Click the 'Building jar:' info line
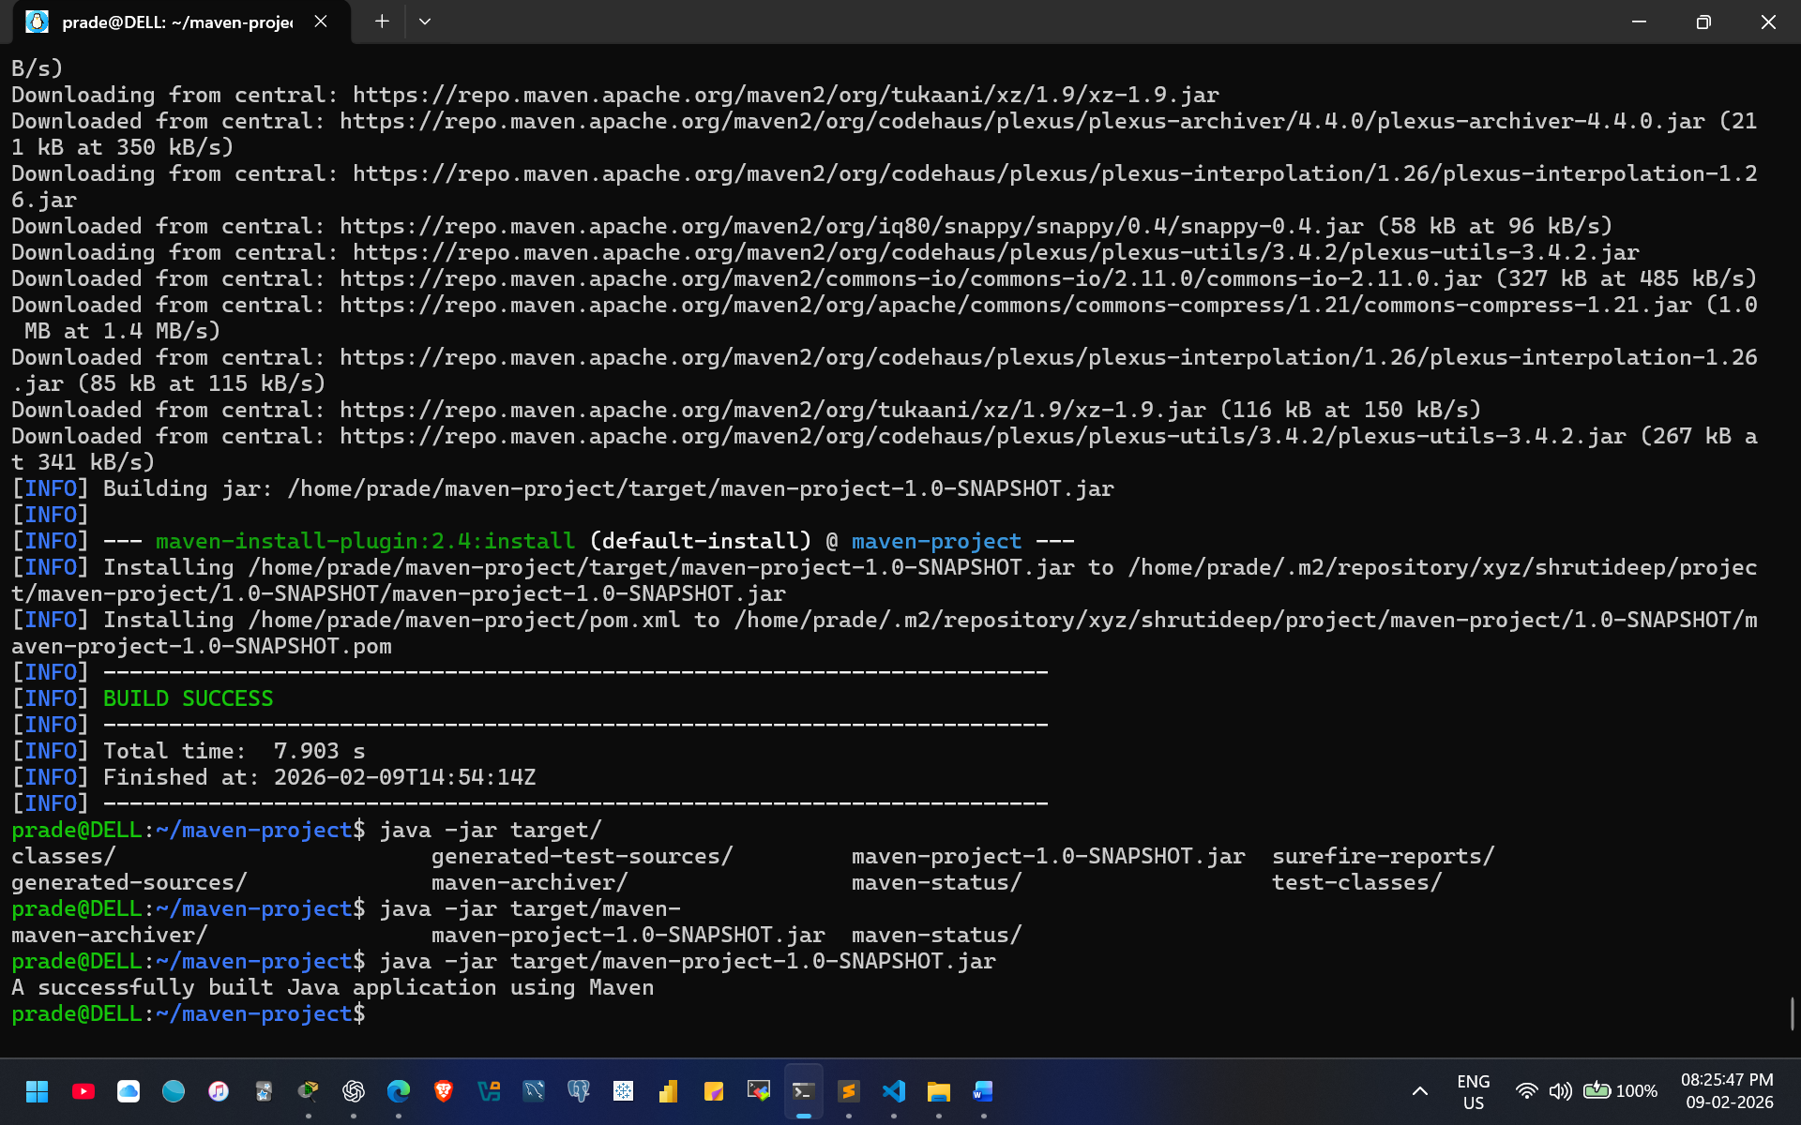 pos(563,488)
